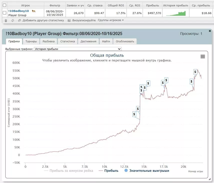Expand the Группы игроков dropdown
Screen dimensions: 214x183
pos(111,20)
